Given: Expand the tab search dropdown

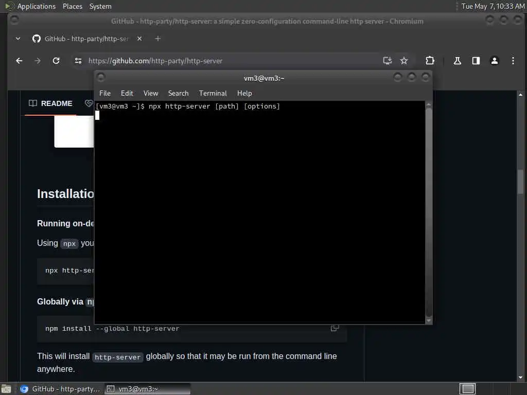Looking at the screenshot, I should click(18, 39).
